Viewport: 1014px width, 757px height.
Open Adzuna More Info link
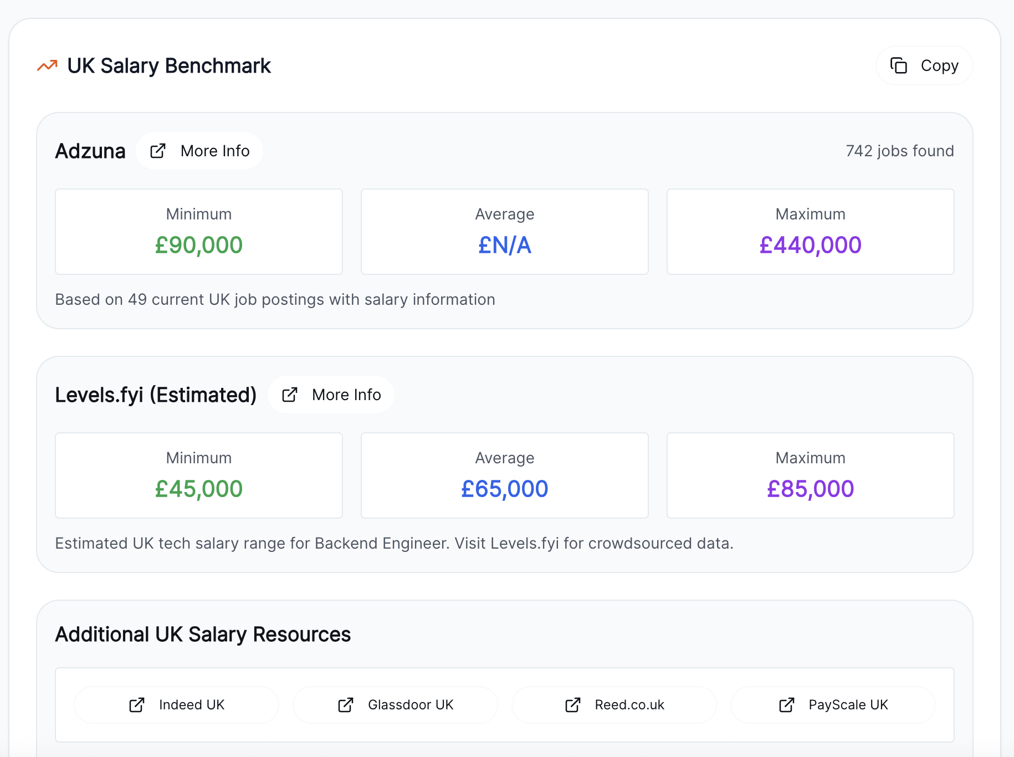(199, 151)
